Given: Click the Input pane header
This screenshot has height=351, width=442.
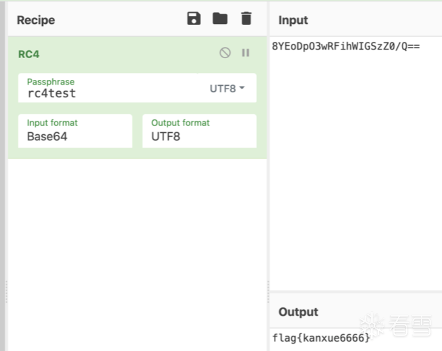Looking at the screenshot, I should coord(293,20).
